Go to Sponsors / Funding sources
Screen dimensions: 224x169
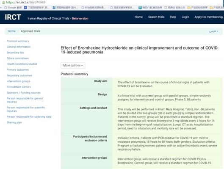(24, 93)
